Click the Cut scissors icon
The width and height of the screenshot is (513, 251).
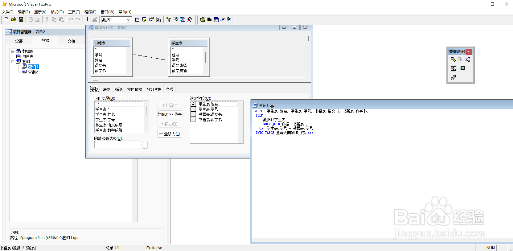pos(47,19)
